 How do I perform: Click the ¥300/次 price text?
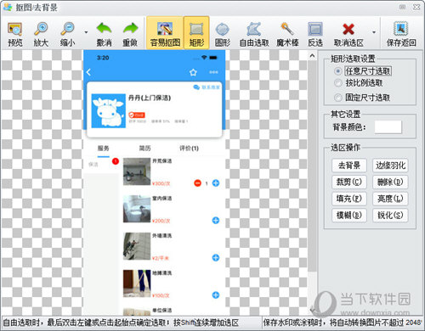[161, 183]
